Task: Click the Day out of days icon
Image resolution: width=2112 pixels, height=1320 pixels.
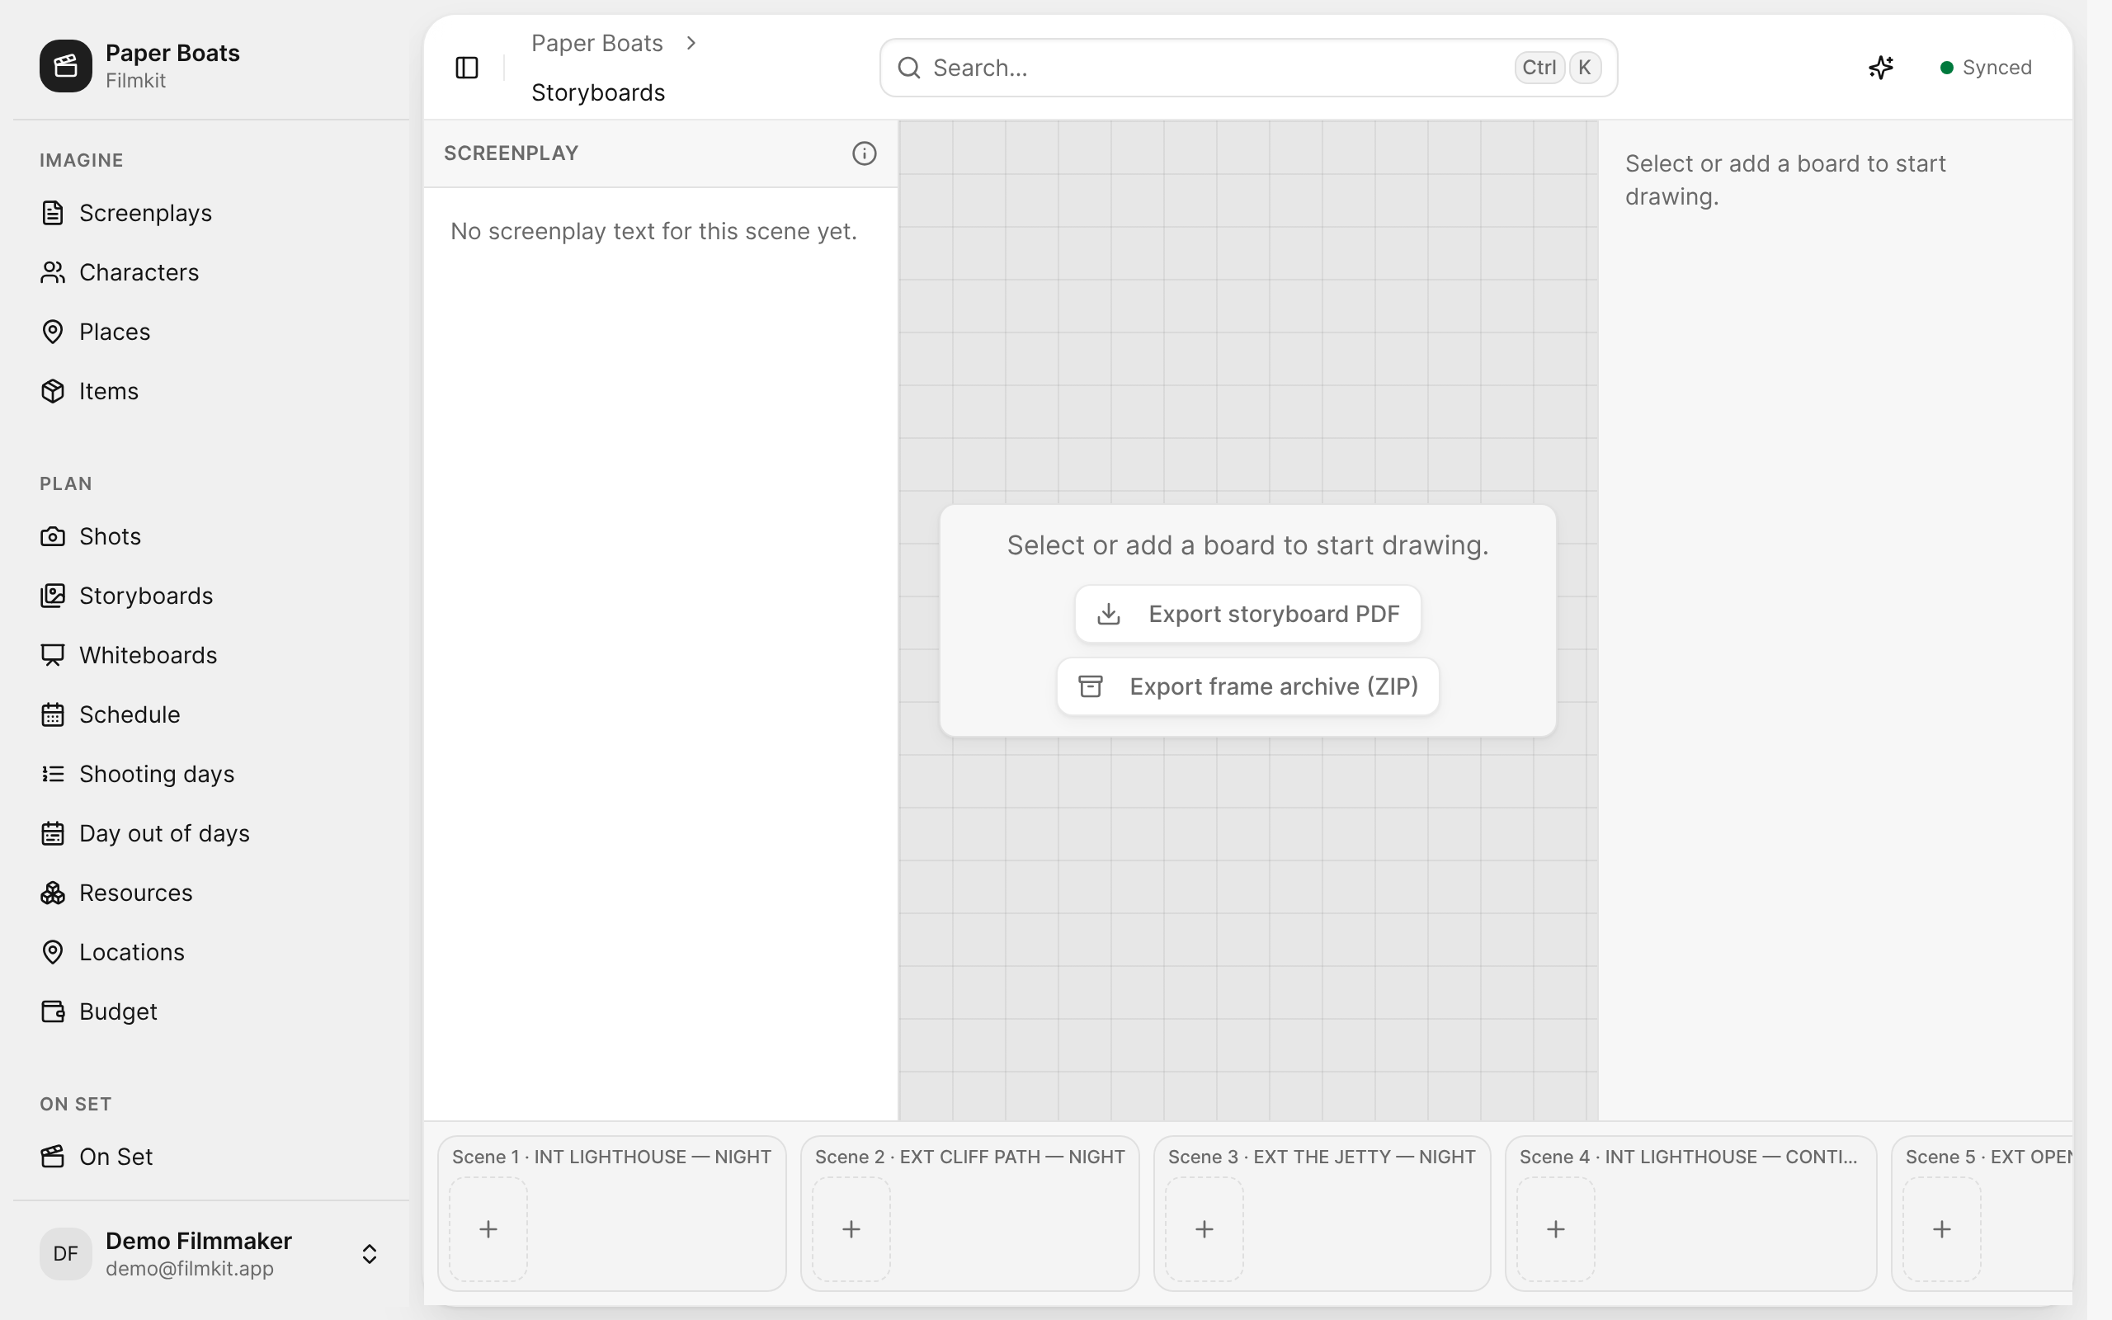Action: [52, 833]
